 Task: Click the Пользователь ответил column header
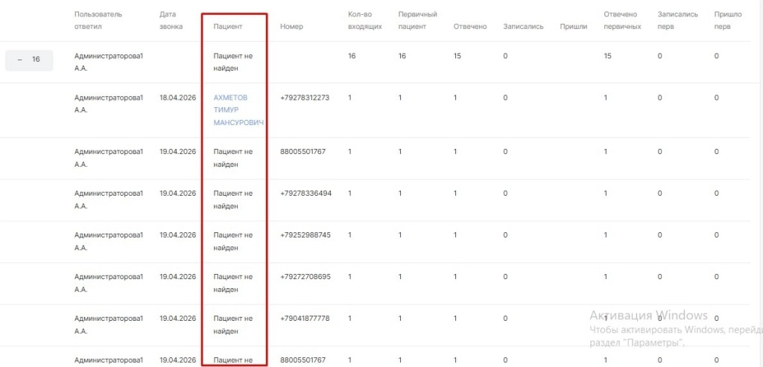pyautogui.click(x=98, y=20)
